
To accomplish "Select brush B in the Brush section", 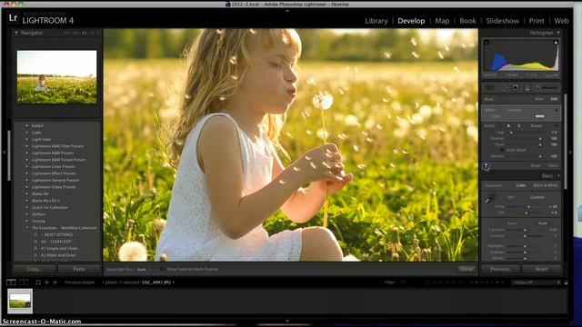I will [x=519, y=126].
